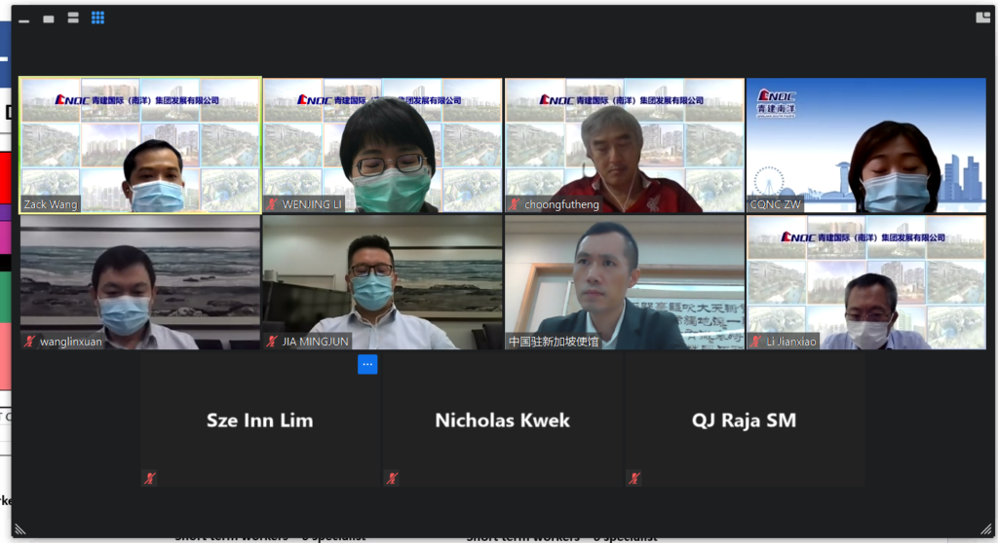Click muted mic icon on Sze Inn Lim tile
This screenshot has height=543, width=998.
150,478
